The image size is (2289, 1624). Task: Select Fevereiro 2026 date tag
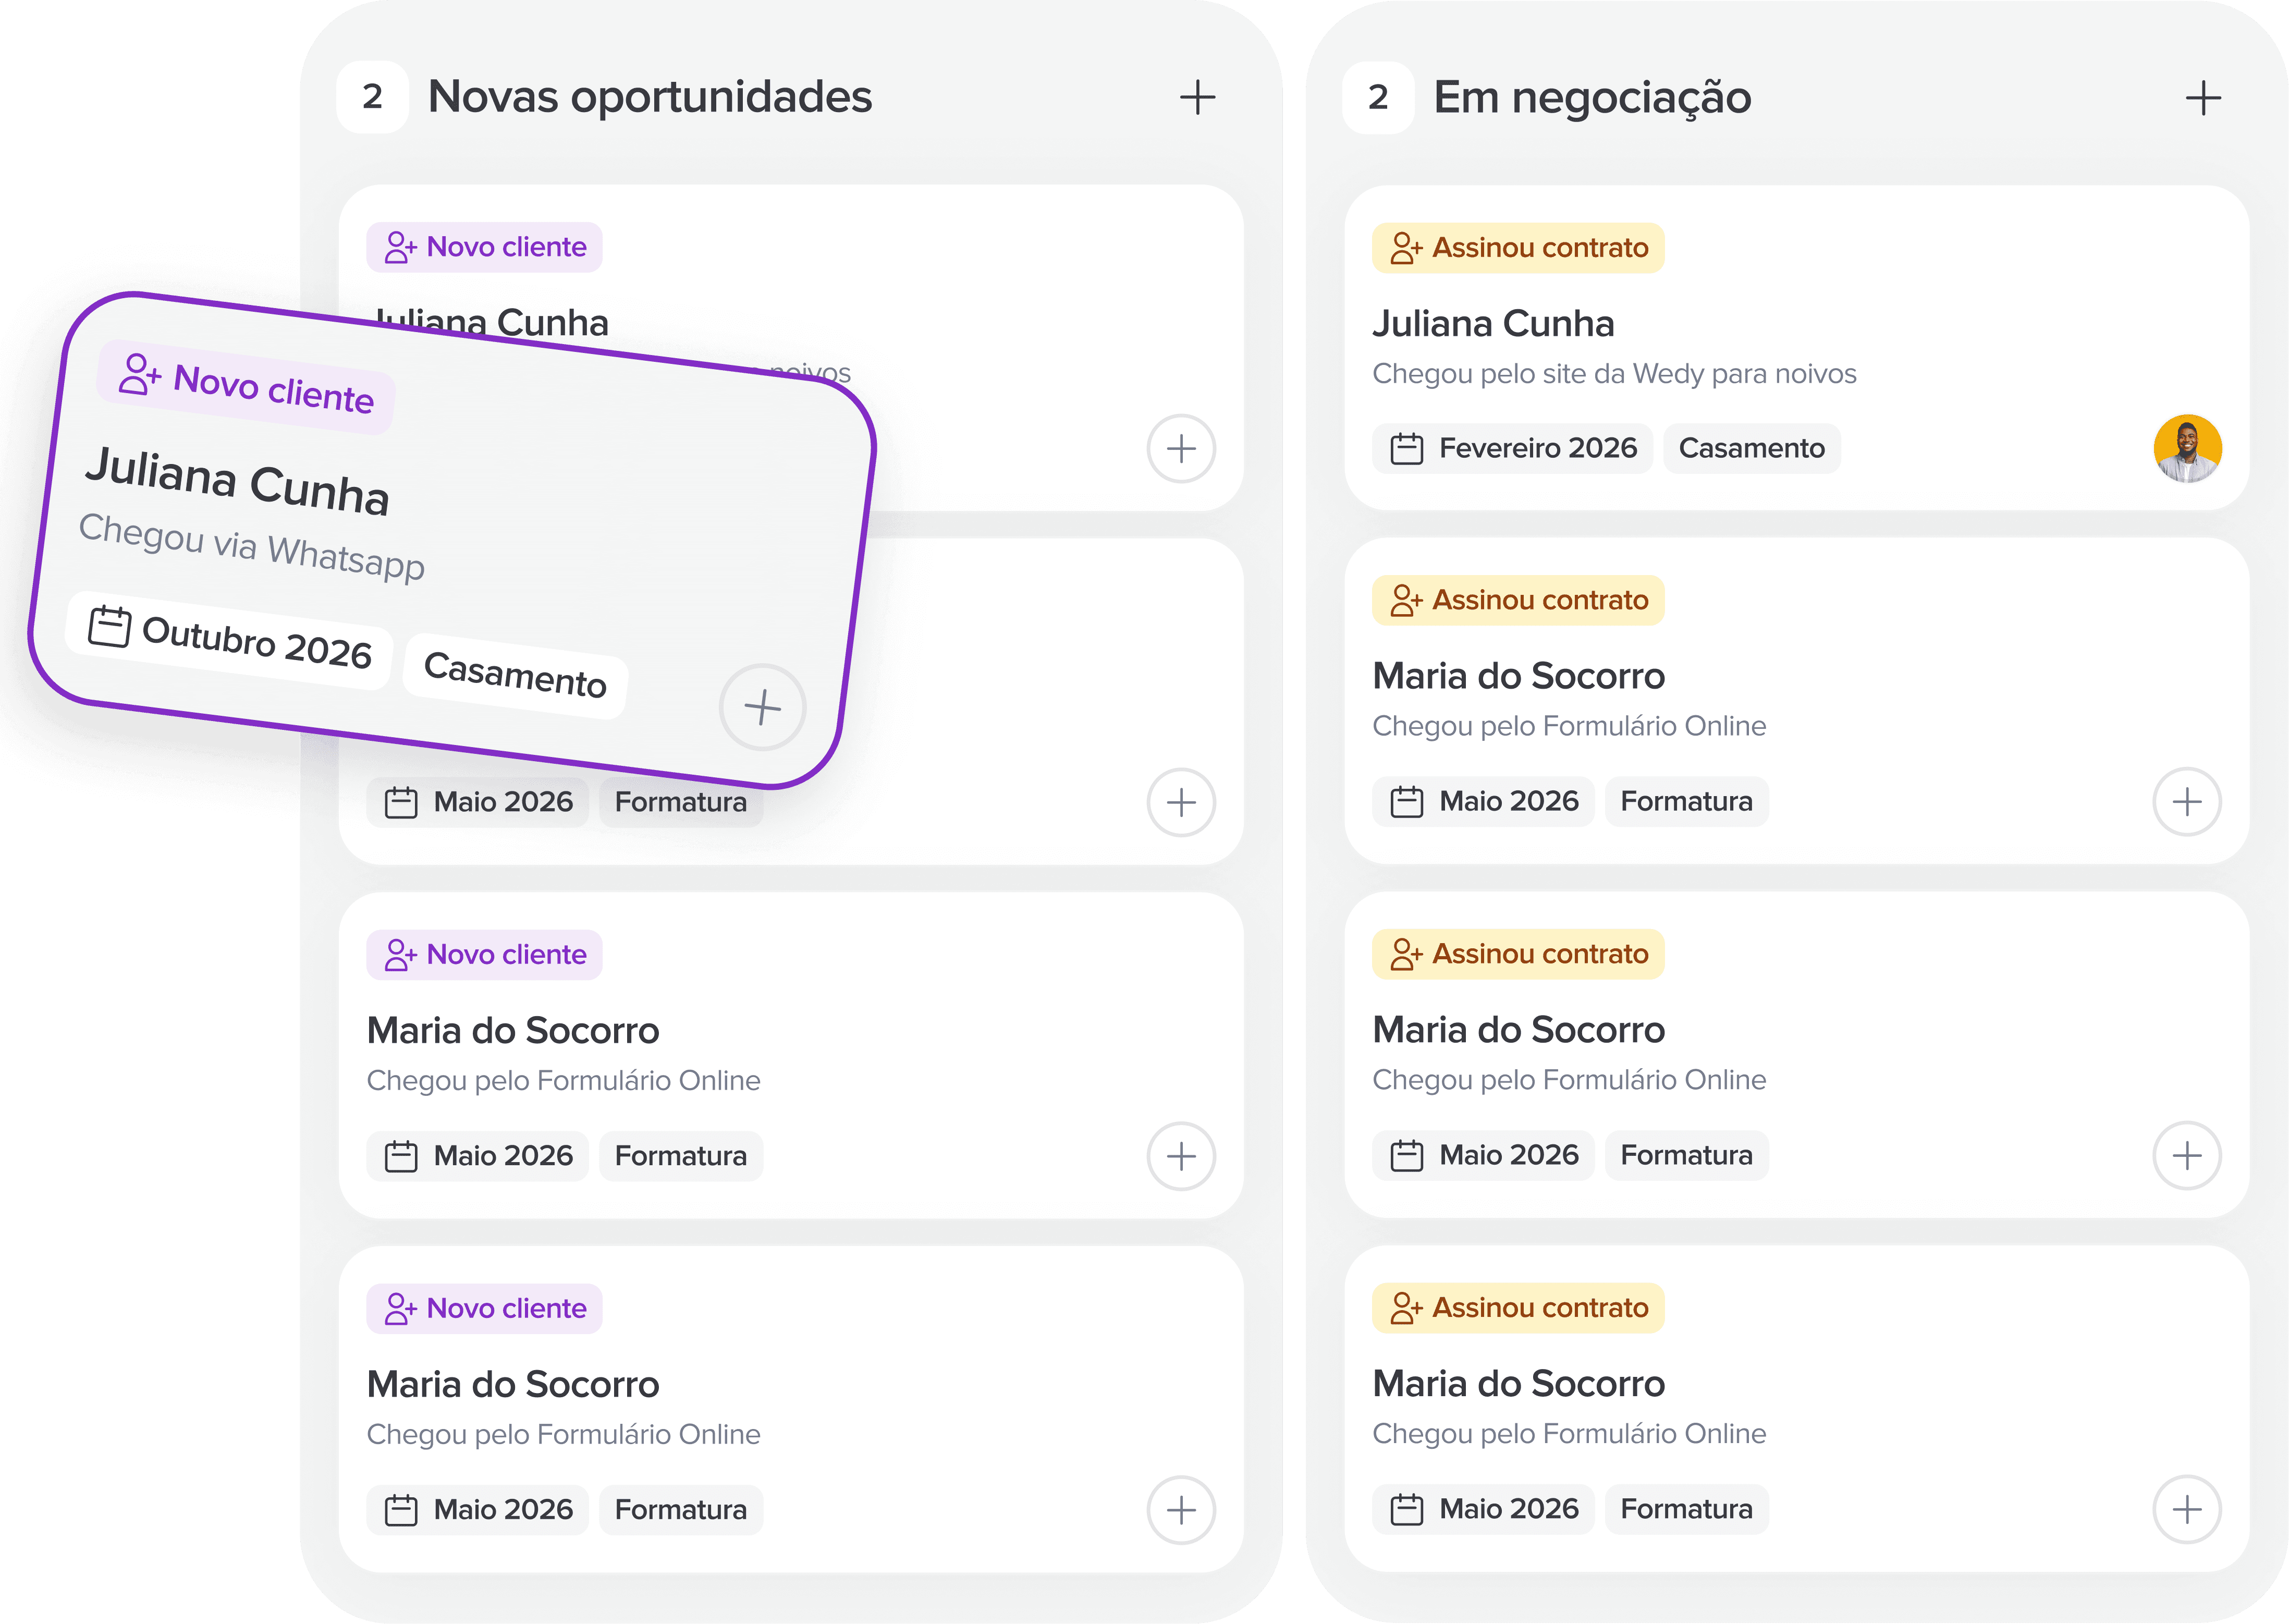(x=1513, y=448)
